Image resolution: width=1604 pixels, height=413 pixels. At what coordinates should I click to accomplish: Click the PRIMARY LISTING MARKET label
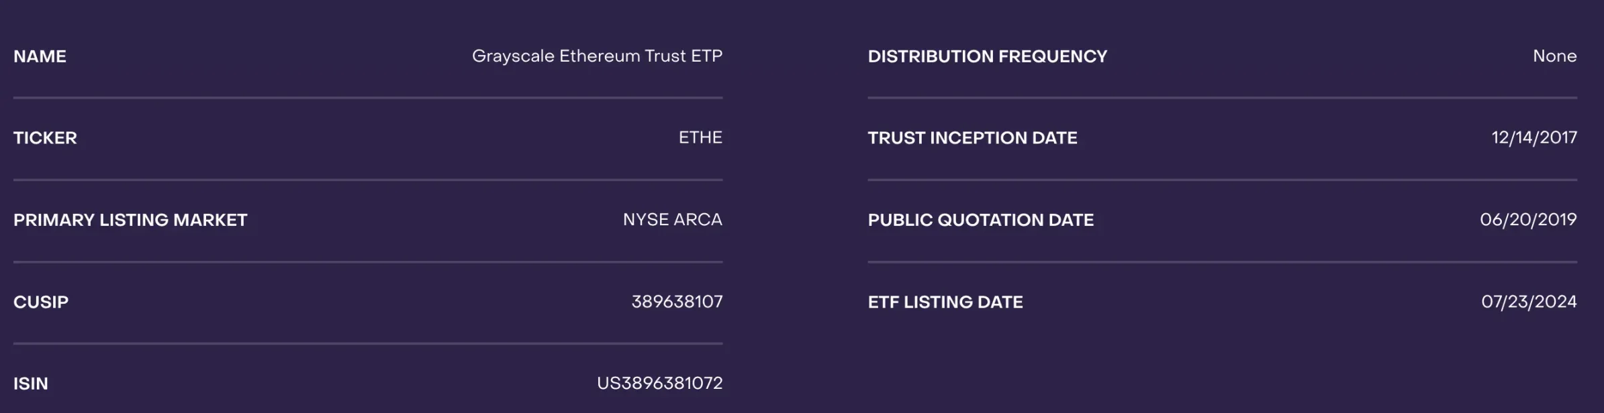130,220
